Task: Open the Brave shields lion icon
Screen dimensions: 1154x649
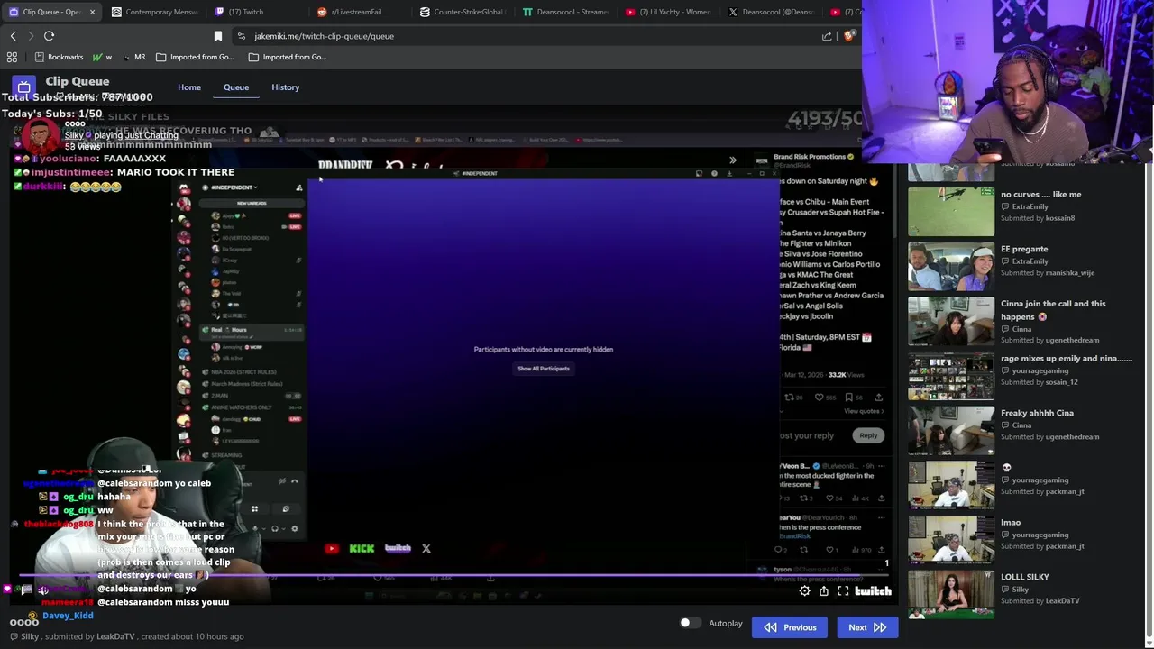Action: coord(849,36)
